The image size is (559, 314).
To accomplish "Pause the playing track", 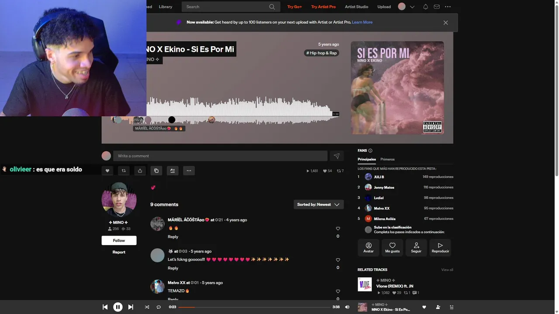I will coord(118,307).
